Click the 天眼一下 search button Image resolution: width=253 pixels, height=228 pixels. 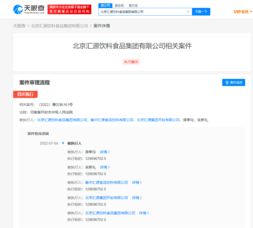[x=201, y=12]
